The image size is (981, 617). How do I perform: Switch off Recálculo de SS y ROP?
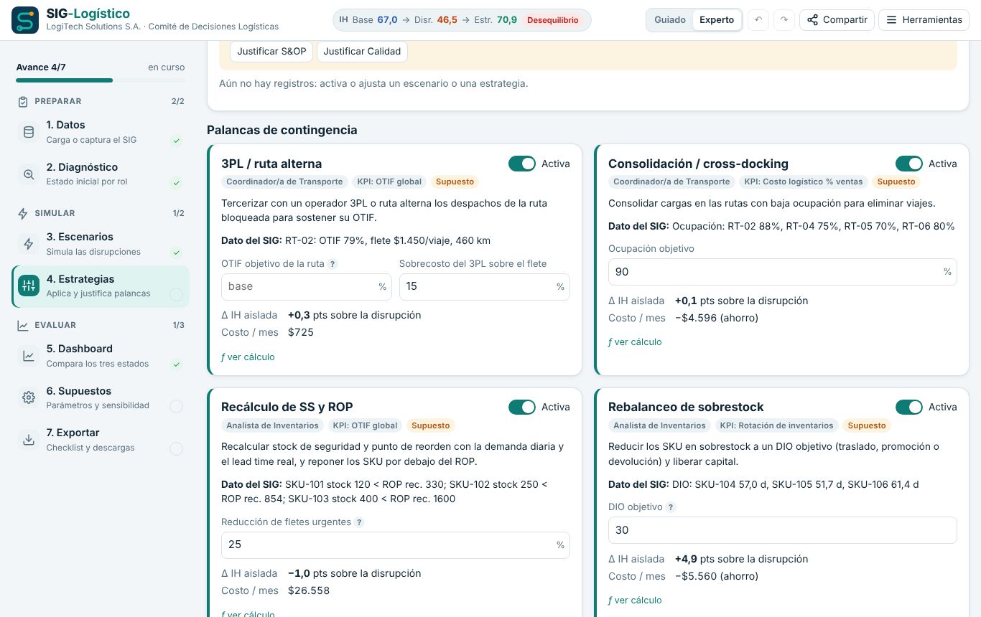pyautogui.click(x=522, y=407)
